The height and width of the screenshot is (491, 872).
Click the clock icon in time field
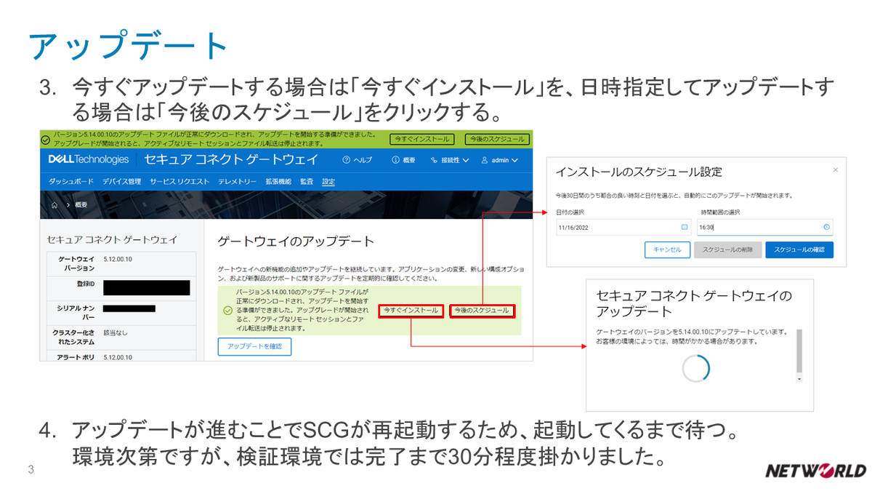pyautogui.click(x=826, y=227)
